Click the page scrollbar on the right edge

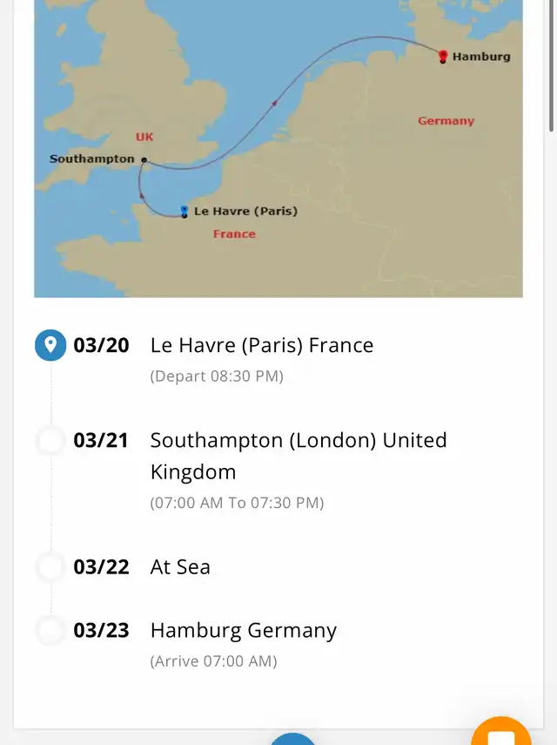tap(552, 65)
